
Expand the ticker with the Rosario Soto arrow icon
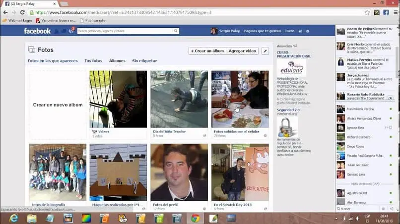[390, 98]
